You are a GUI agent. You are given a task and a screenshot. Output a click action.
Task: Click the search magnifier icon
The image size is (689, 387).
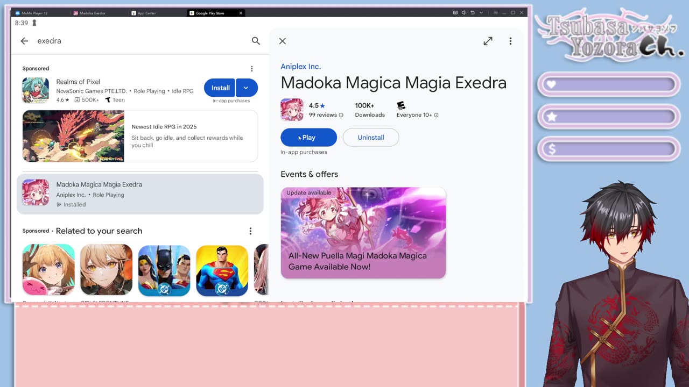tap(256, 41)
